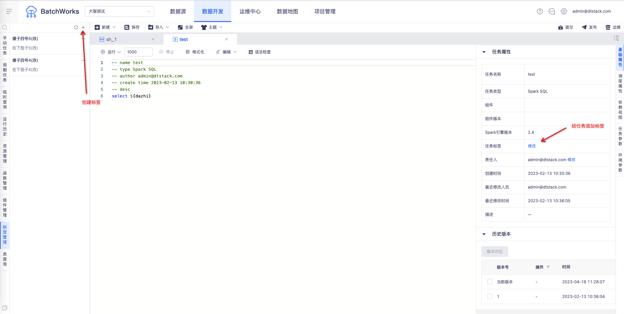Open the 项目管理 menu

coord(325,11)
